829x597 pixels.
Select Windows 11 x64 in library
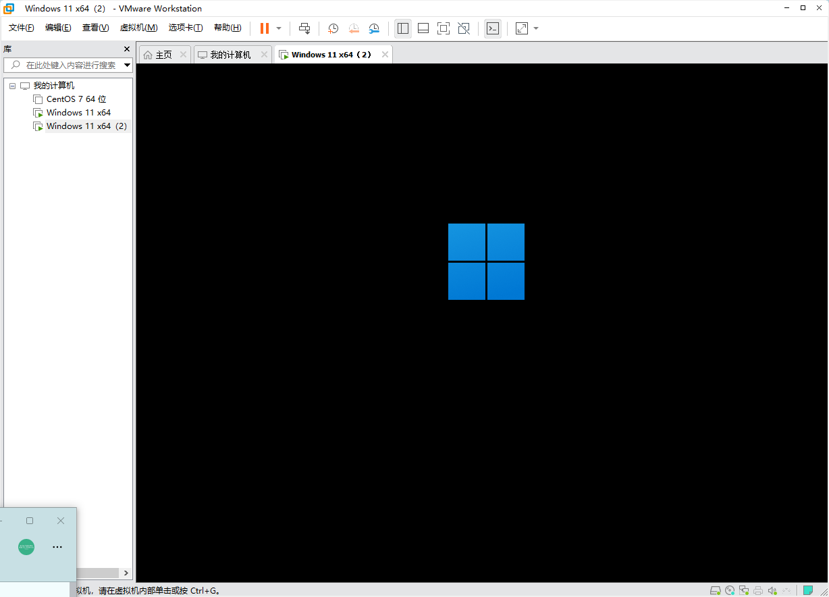pos(78,113)
